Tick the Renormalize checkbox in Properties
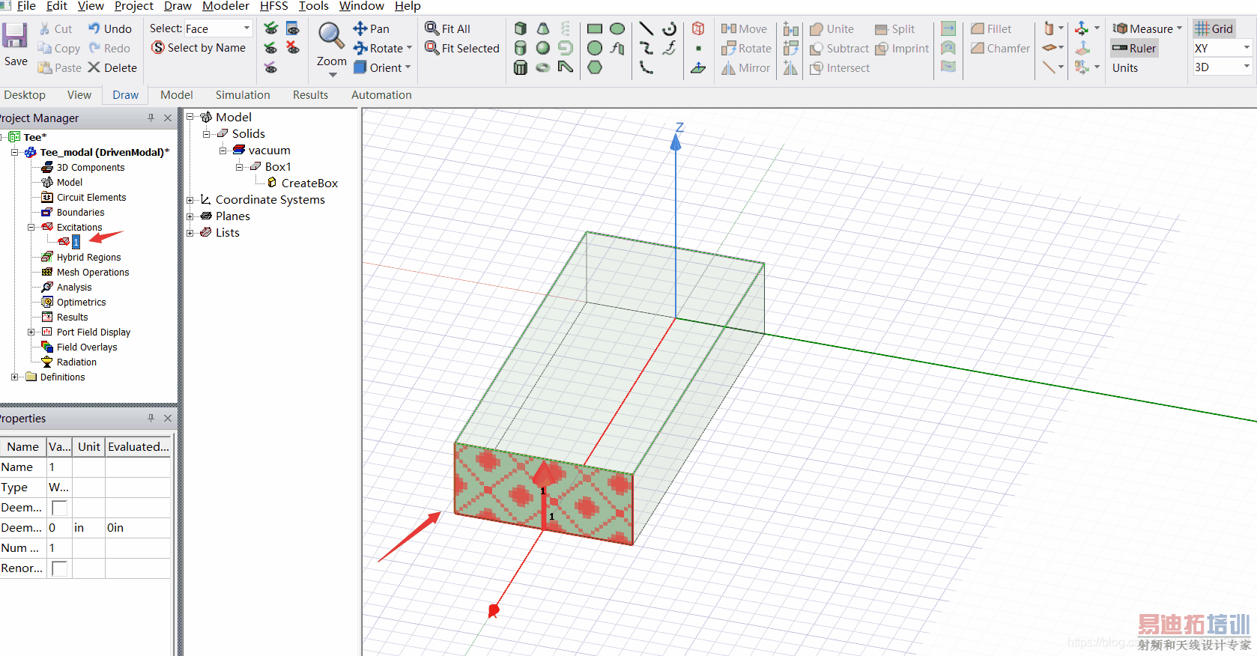1257x656 pixels. coord(59,568)
